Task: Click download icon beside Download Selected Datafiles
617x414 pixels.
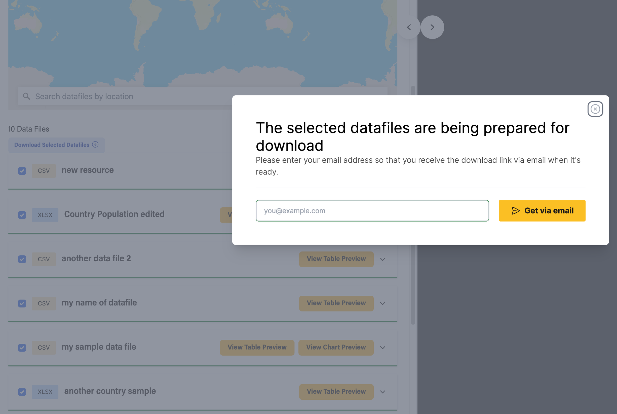Action: click(95, 145)
